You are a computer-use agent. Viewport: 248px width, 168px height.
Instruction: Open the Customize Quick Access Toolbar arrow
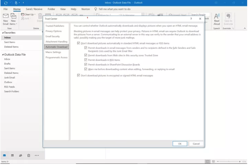pos(23,3)
